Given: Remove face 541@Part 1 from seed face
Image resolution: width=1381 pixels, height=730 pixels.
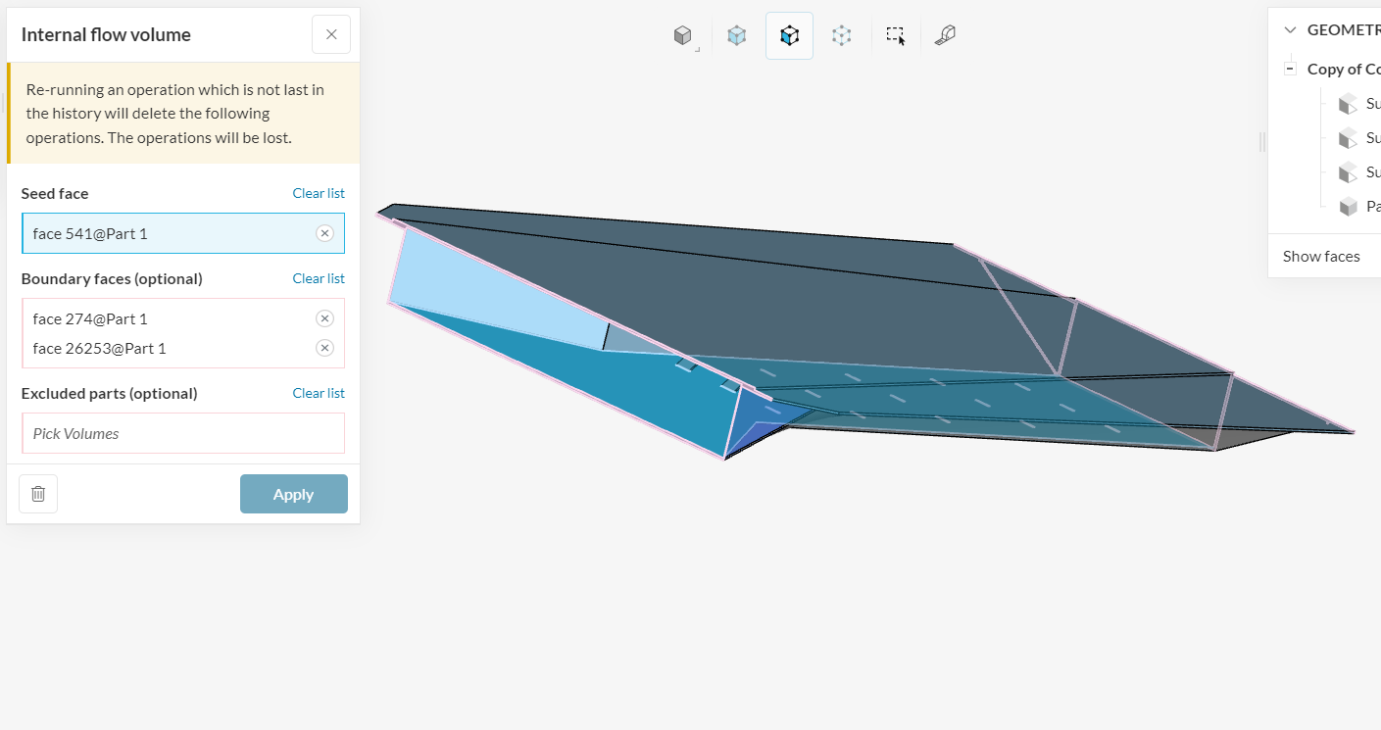Looking at the screenshot, I should tap(324, 233).
